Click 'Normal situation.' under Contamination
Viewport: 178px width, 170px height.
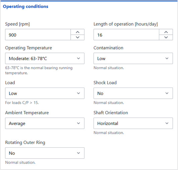click(x=109, y=68)
